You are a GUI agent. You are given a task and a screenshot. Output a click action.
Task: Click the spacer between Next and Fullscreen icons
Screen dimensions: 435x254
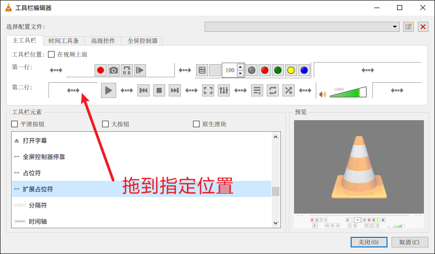click(x=191, y=90)
